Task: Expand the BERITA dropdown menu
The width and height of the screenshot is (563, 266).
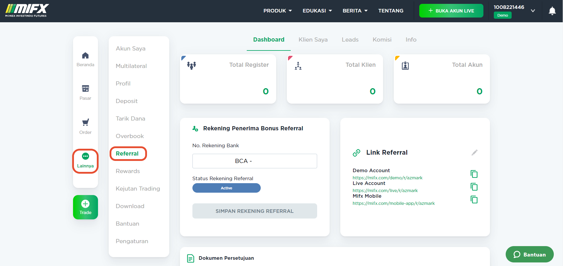Action: tap(355, 11)
